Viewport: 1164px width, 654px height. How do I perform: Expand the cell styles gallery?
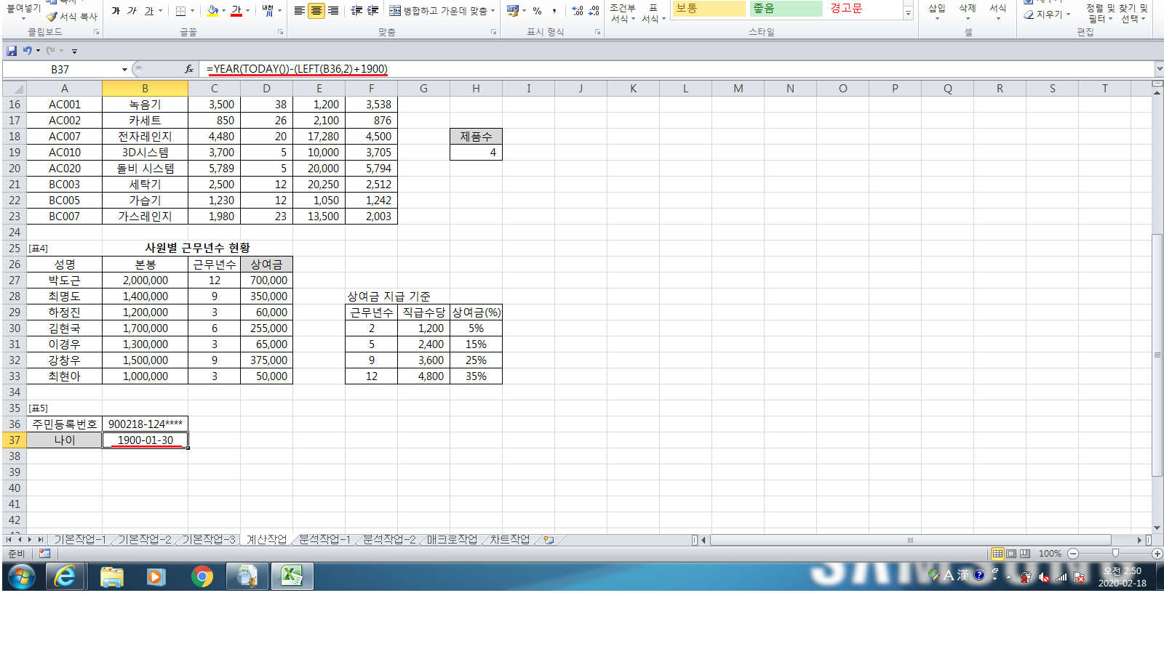coord(908,14)
